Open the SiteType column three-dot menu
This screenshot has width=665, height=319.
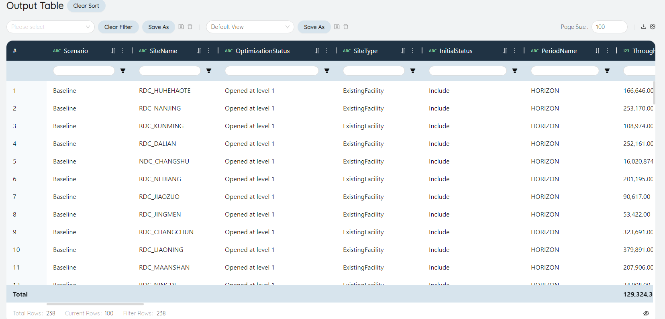413,51
